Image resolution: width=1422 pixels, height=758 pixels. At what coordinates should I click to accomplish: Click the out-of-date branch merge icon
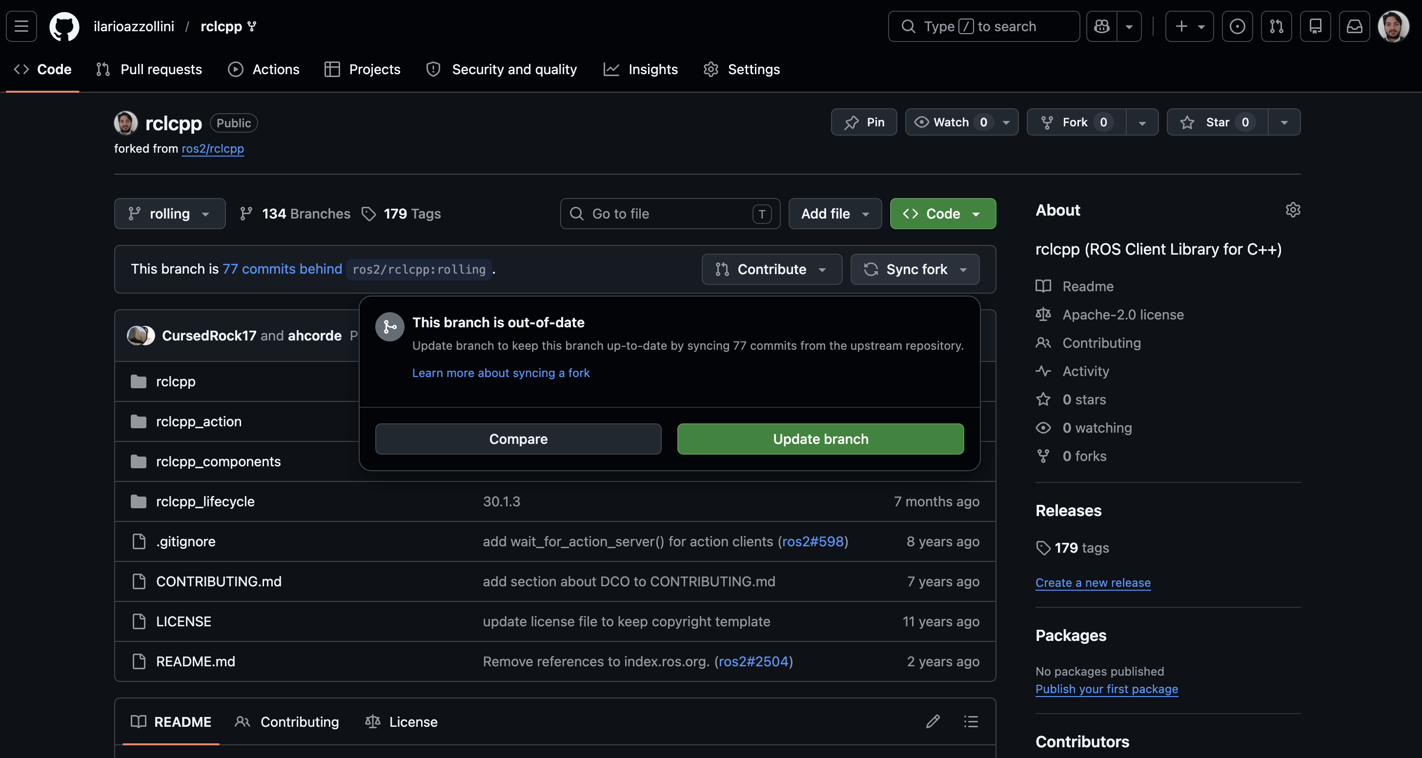(x=390, y=327)
